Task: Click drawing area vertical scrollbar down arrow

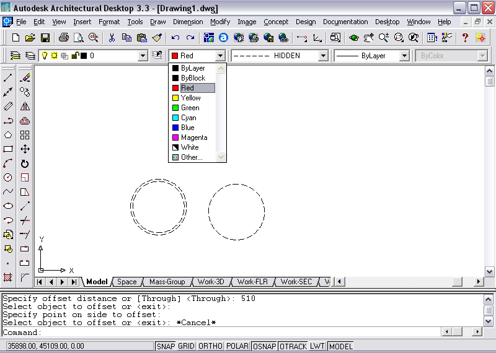Action: [x=489, y=271]
